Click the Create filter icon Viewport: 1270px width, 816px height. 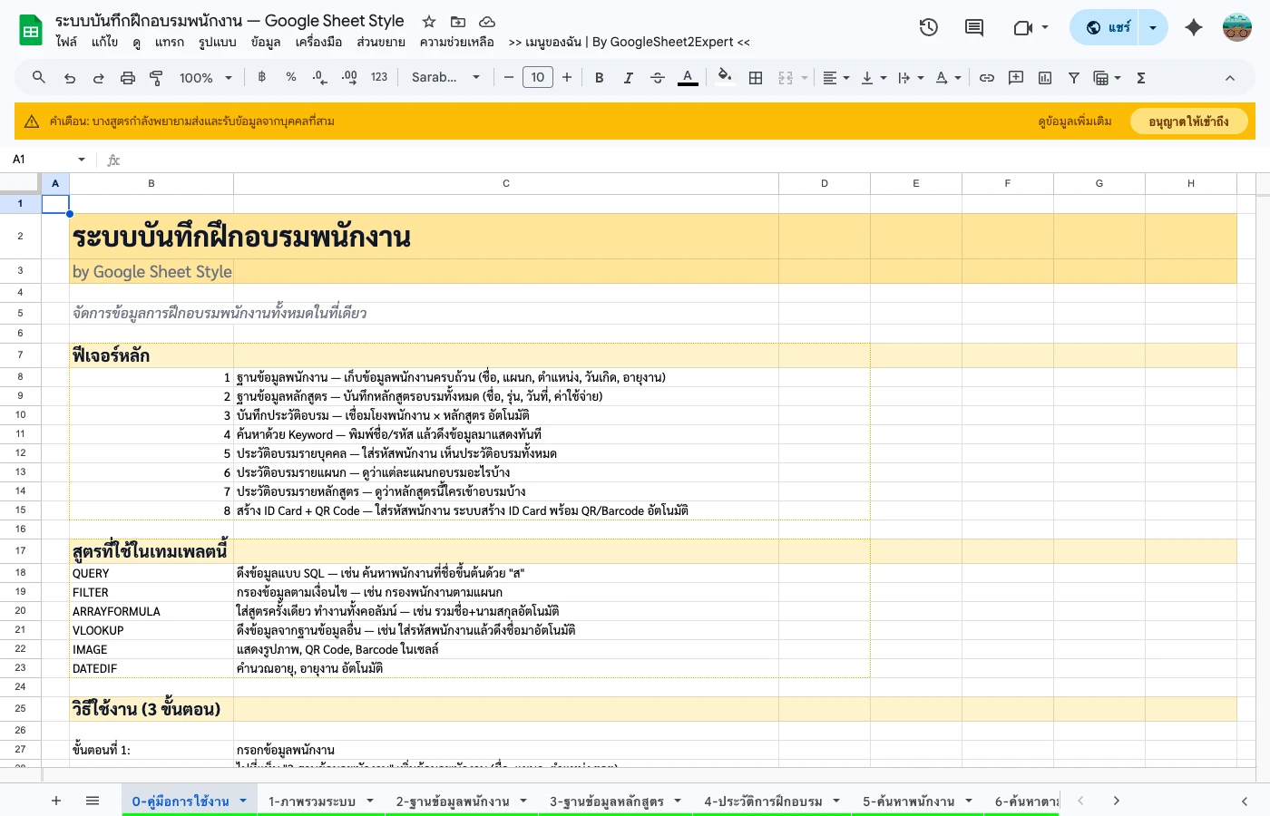click(x=1073, y=77)
